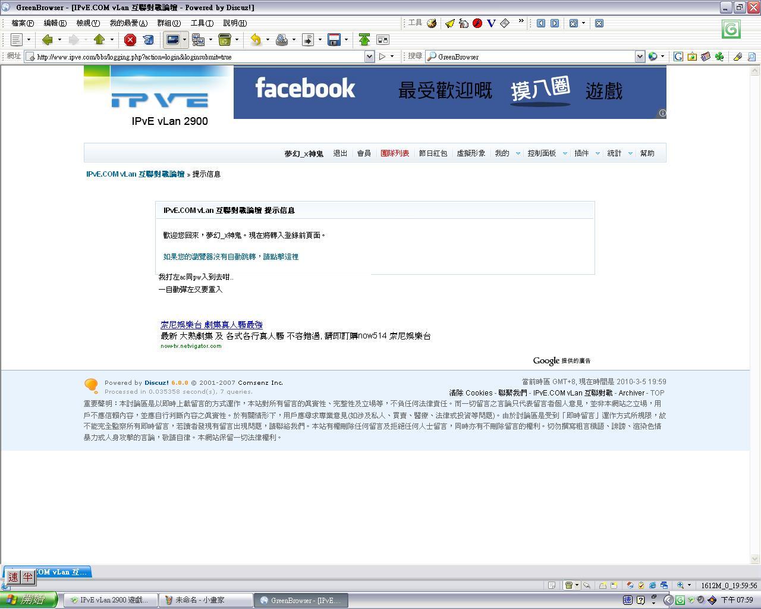Click the 會員 forum link
Image resolution: width=761 pixels, height=609 pixels.
point(364,153)
